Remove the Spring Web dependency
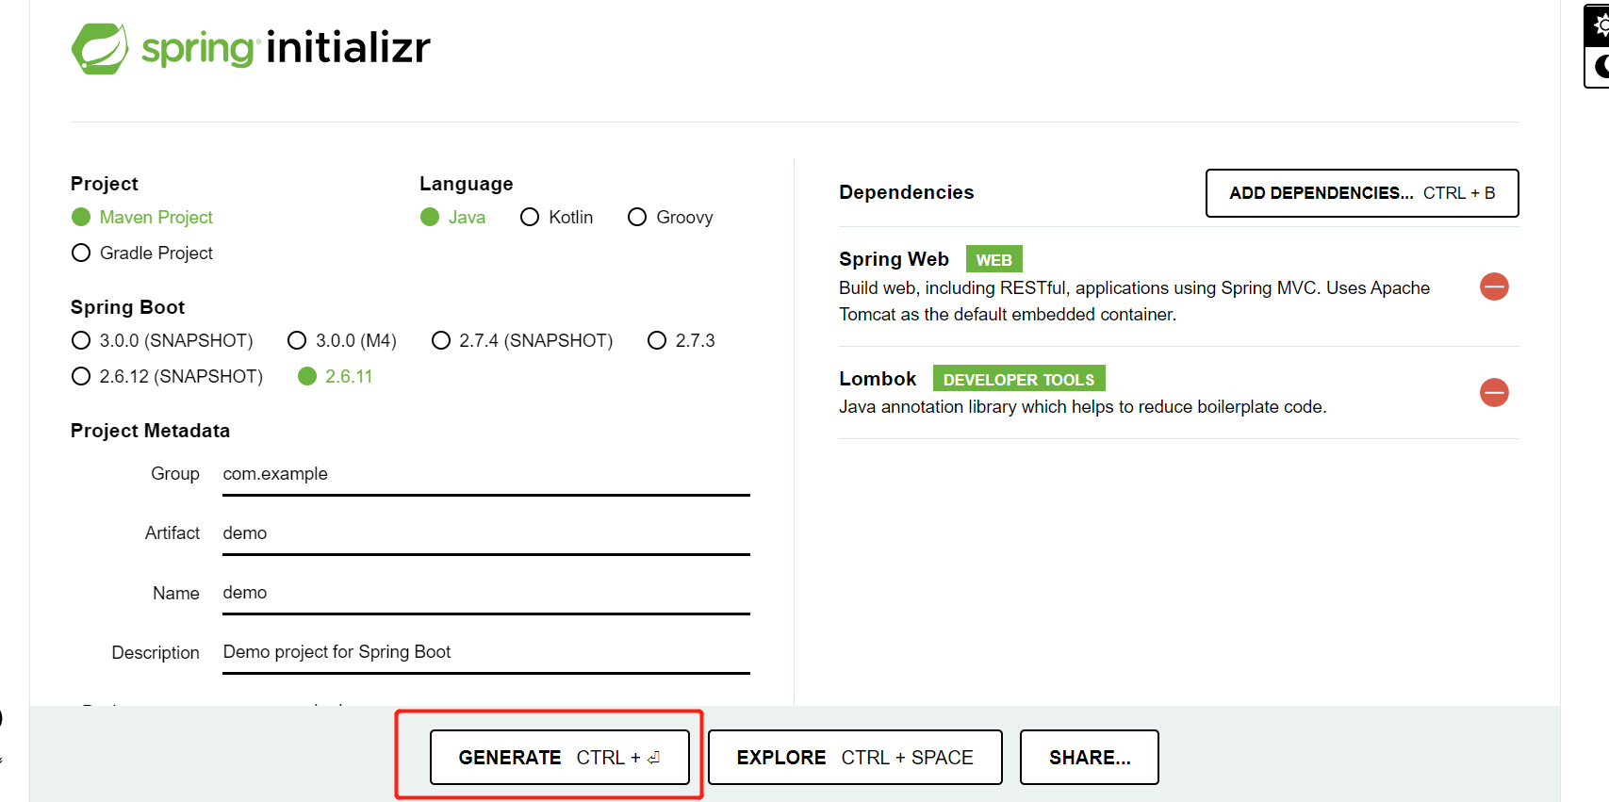 tap(1494, 286)
